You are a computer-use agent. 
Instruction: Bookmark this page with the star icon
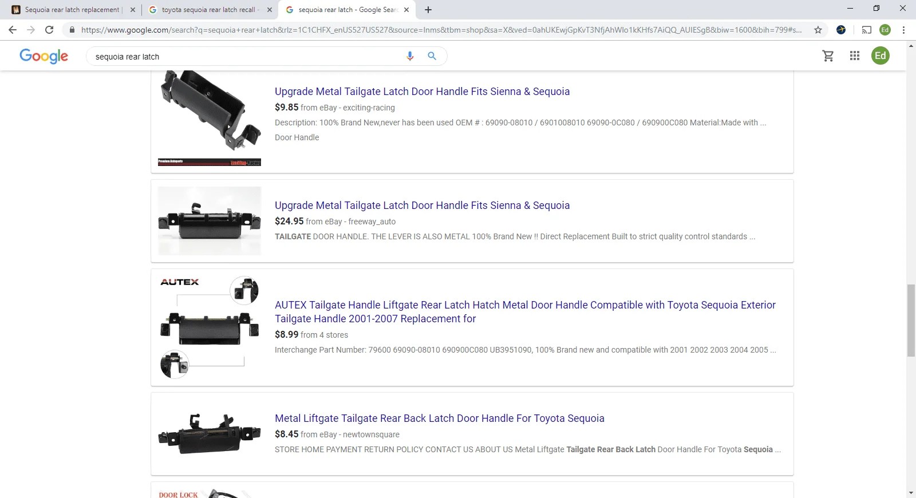pos(818,30)
